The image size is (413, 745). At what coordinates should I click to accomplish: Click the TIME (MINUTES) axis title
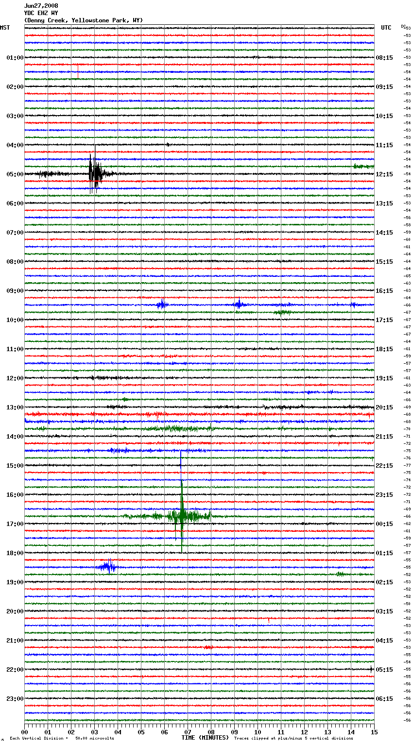[x=205, y=738]
